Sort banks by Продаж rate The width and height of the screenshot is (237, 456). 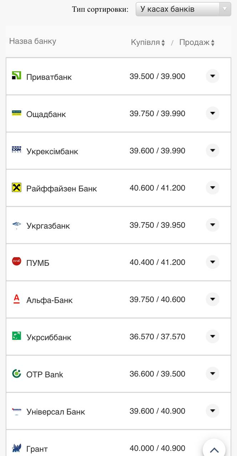coord(197,42)
